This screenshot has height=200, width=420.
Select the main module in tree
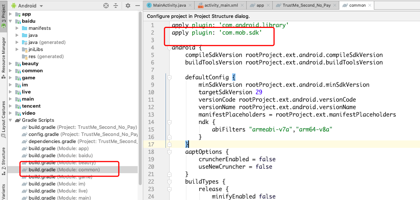pos(28,99)
